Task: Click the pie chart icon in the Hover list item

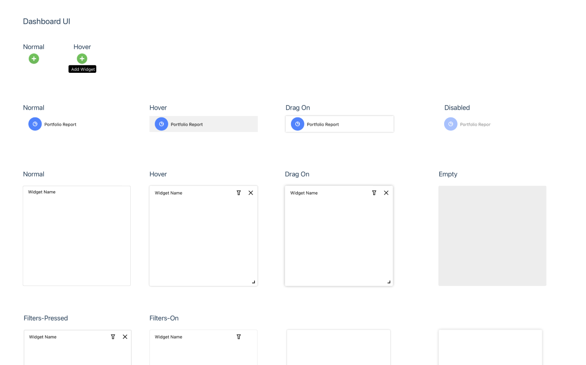Action: [x=161, y=124]
